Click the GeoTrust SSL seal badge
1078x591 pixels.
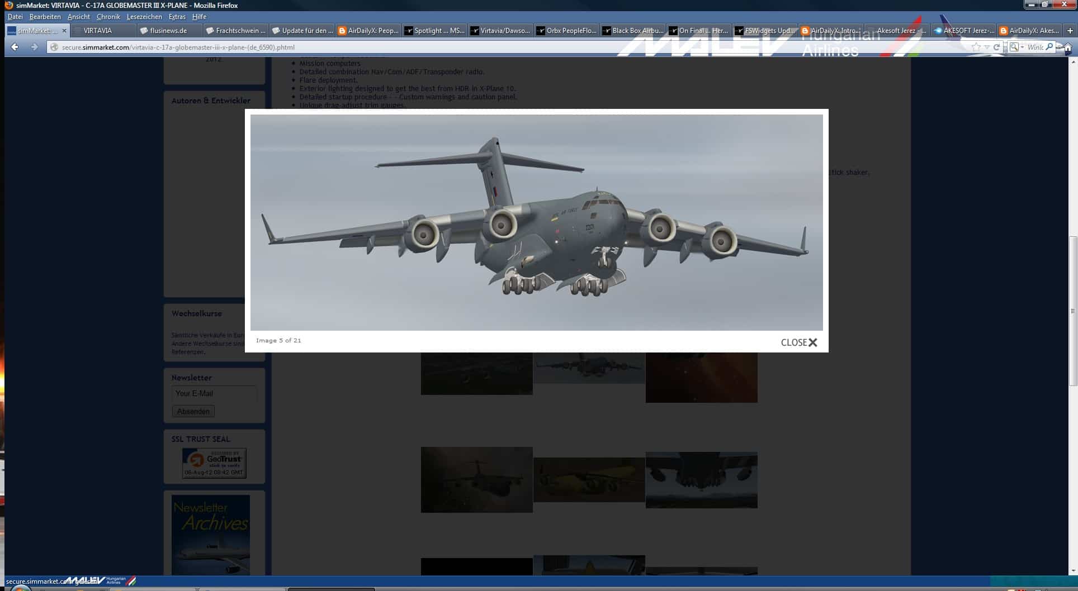(214, 463)
